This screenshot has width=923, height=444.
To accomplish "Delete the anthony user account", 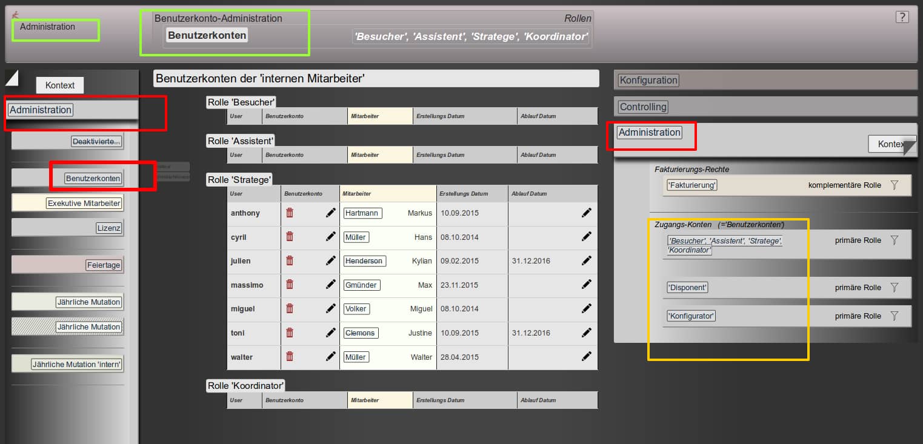I will coord(290,213).
